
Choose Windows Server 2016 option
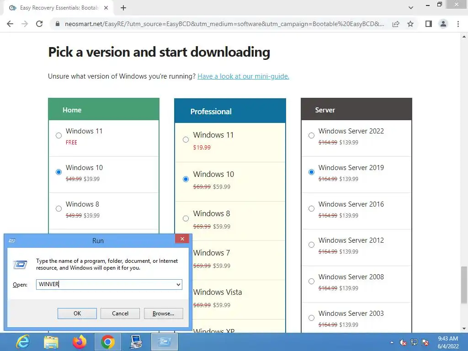coord(311,208)
